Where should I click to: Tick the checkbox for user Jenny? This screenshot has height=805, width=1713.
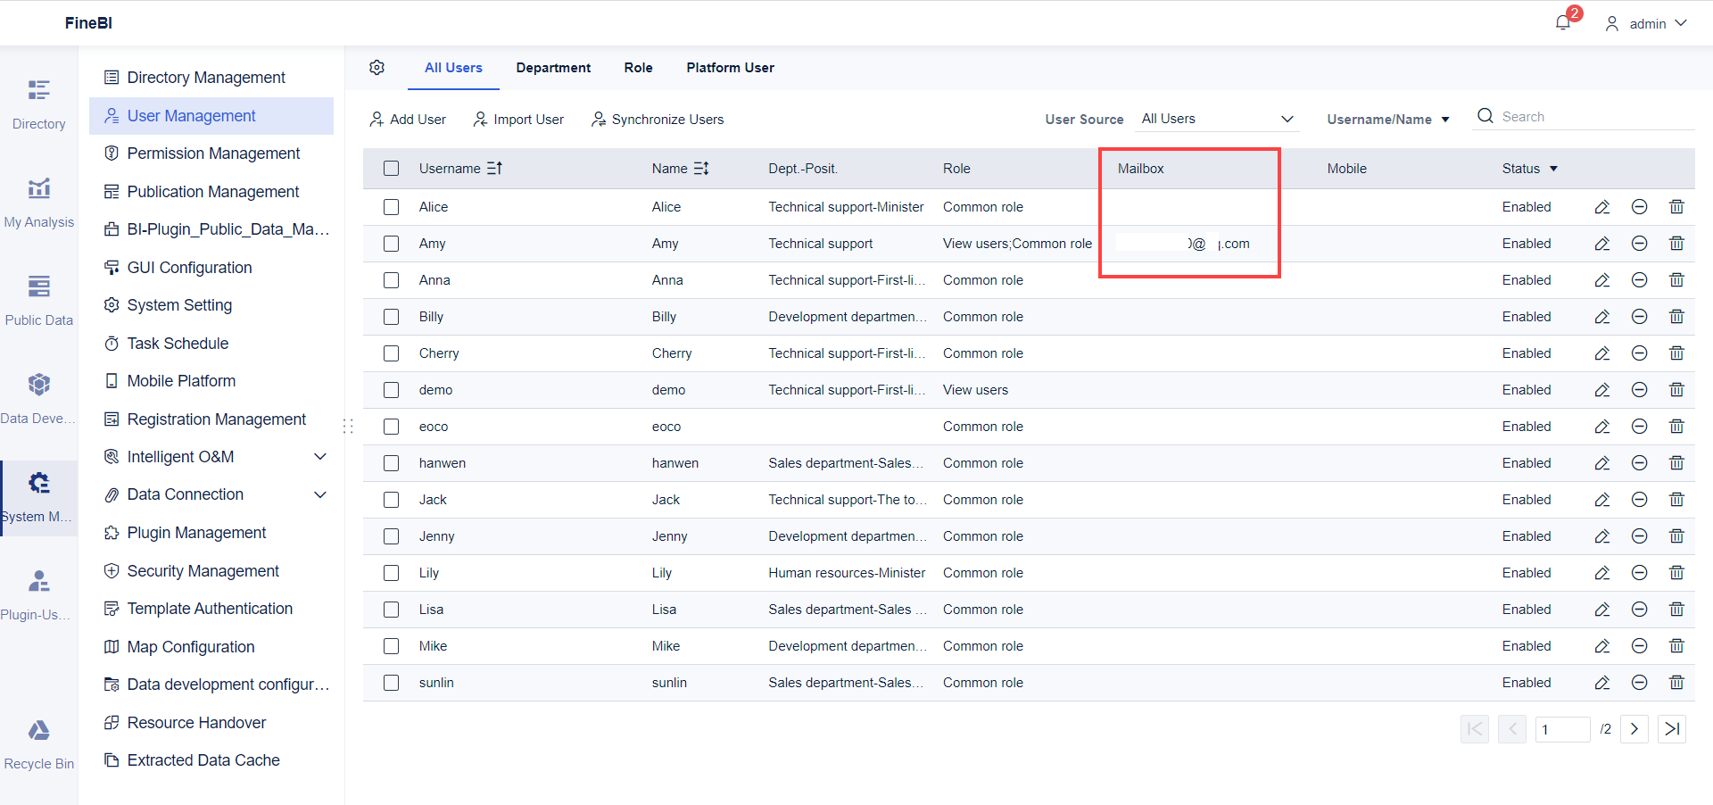pos(391,535)
